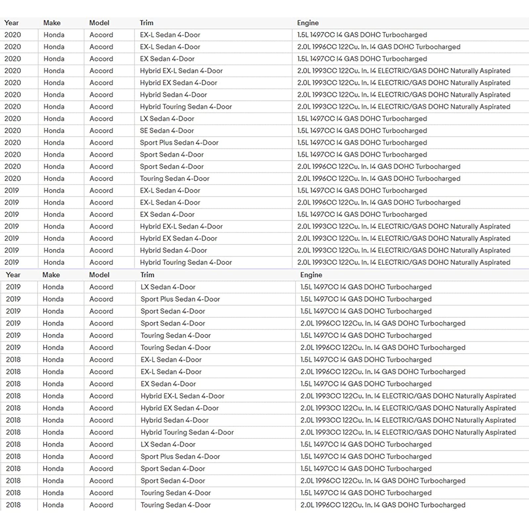This screenshot has width=529, height=529.
Task: Click the 2018 Hybrid EX-L Sedan 4-Door trim cell
Action: click(215, 396)
